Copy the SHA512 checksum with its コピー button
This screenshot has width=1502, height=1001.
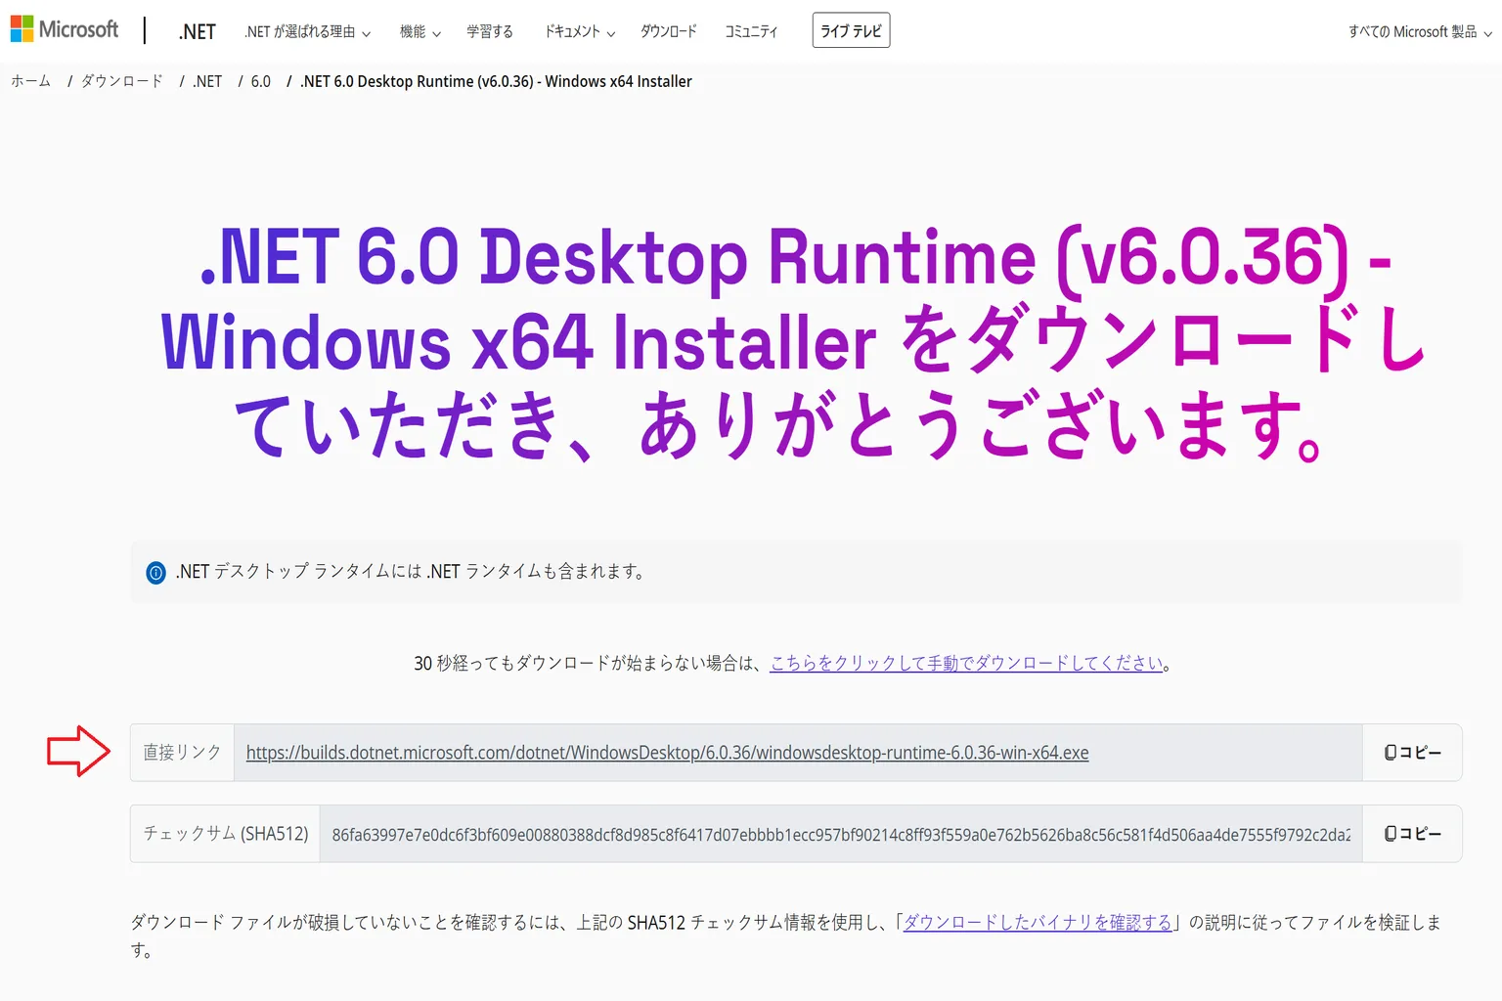point(1412,834)
